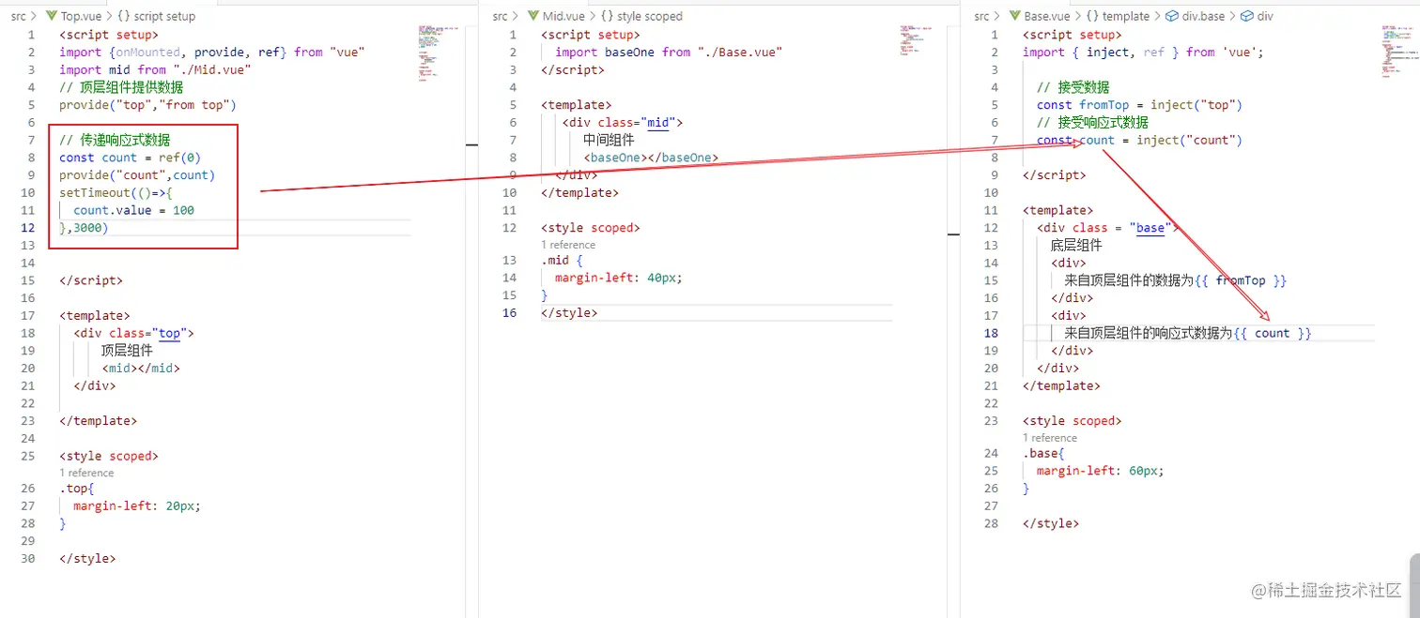Click '<mid></mid>' tag in Top.vue template

[x=141, y=368]
